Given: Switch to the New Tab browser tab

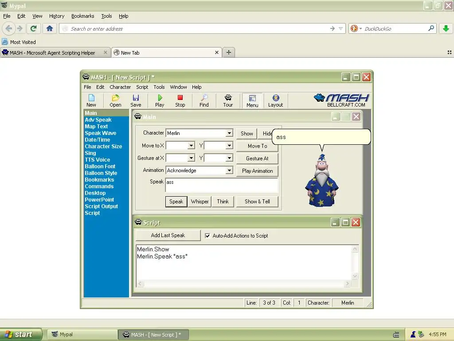Looking at the screenshot, I should 167,52.
